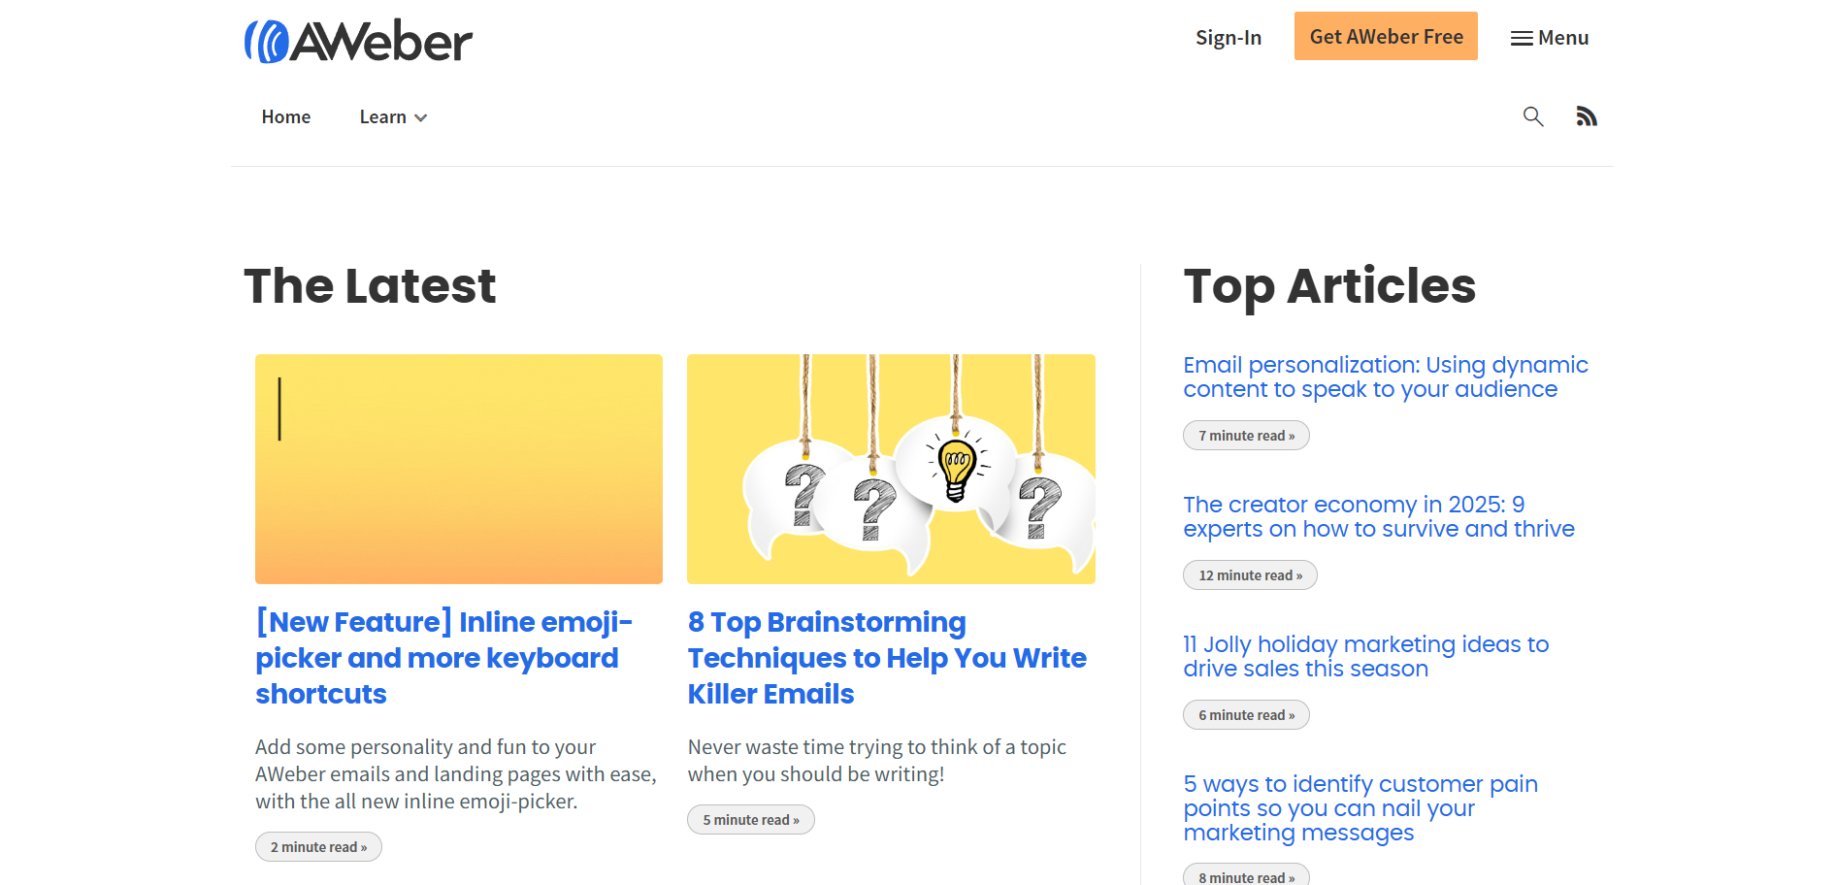The height and width of the screenshot is (885, 1835).
Task: Select the Sign-In link
Action: [1228, 37]
